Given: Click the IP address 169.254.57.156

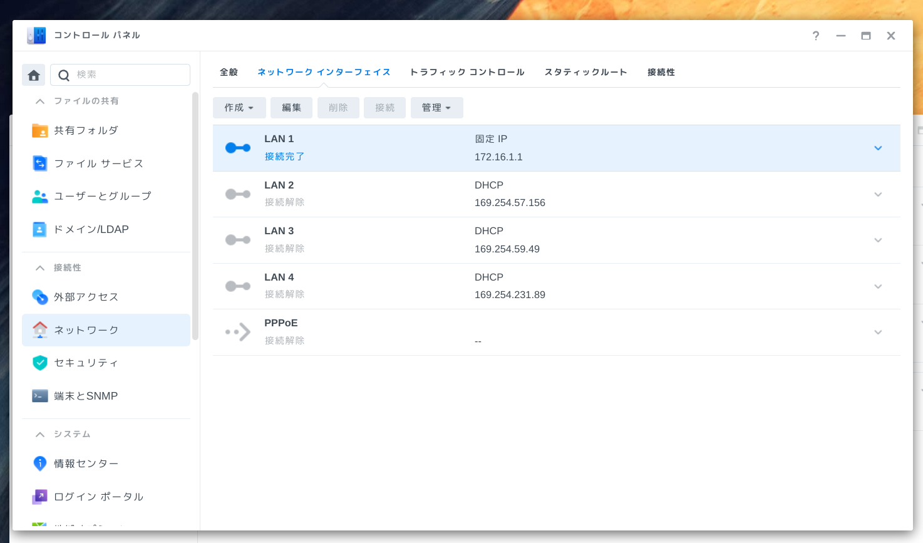Looking at the screenshot, I should click(510, 203).
